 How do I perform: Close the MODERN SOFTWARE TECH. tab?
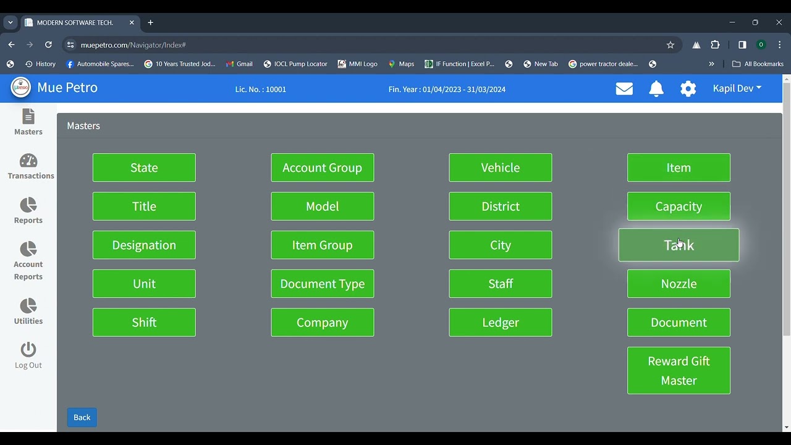(x=132, y=23)
